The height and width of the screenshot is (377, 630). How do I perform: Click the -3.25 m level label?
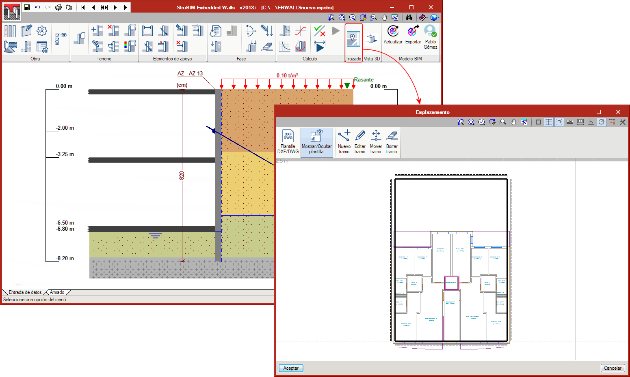65,154
